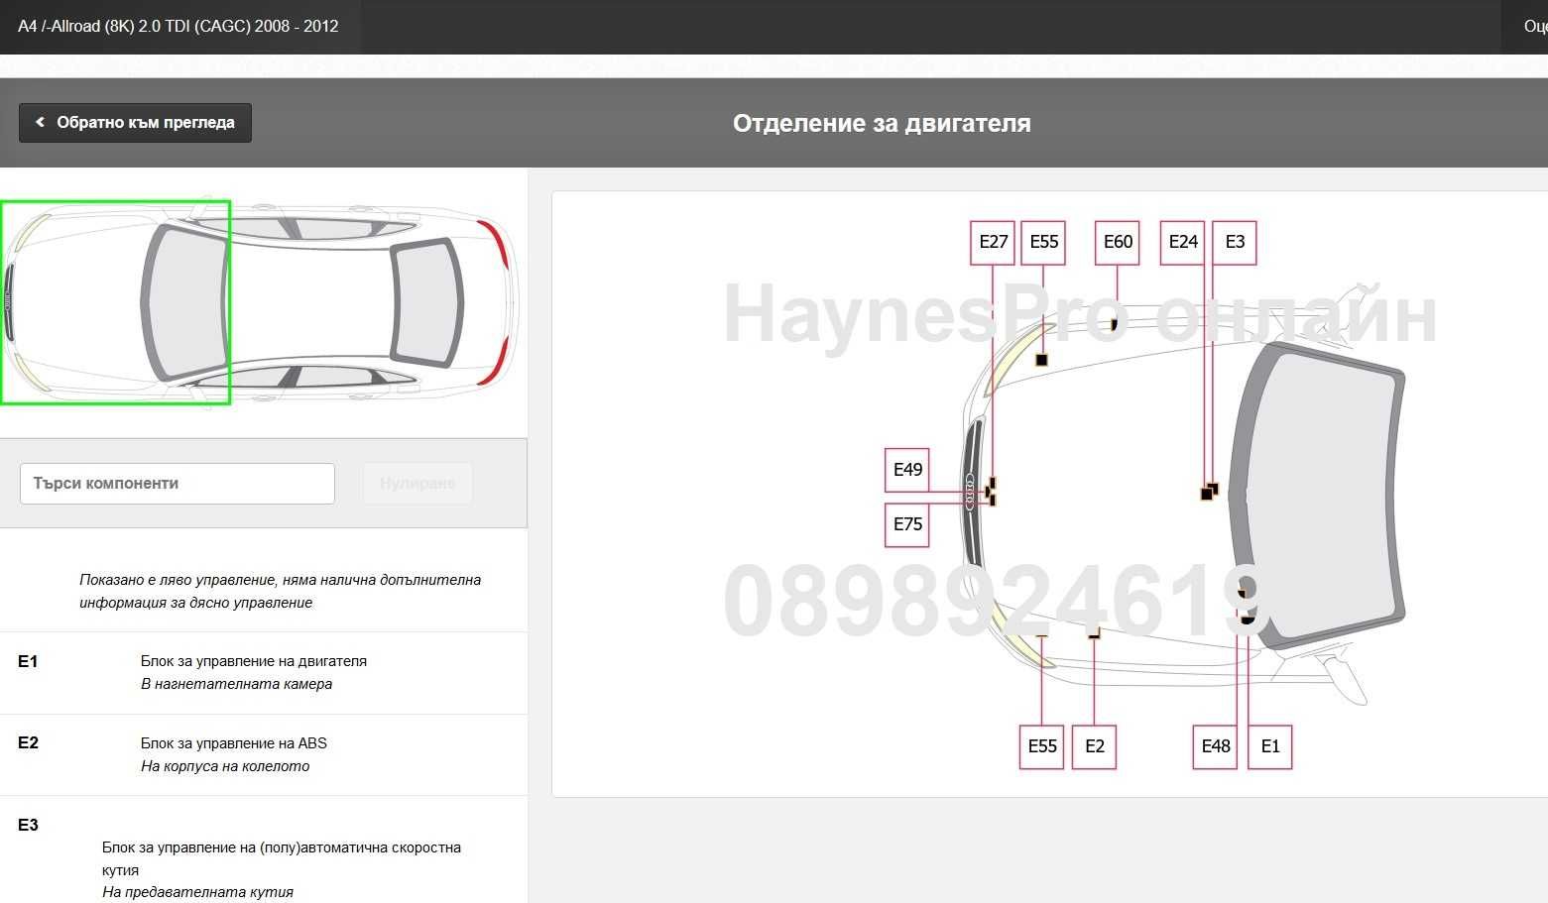This screenshot has height=903, width=1548.
Task: Click top E55 label in diagram
Action: click(x=1043, y=242)
